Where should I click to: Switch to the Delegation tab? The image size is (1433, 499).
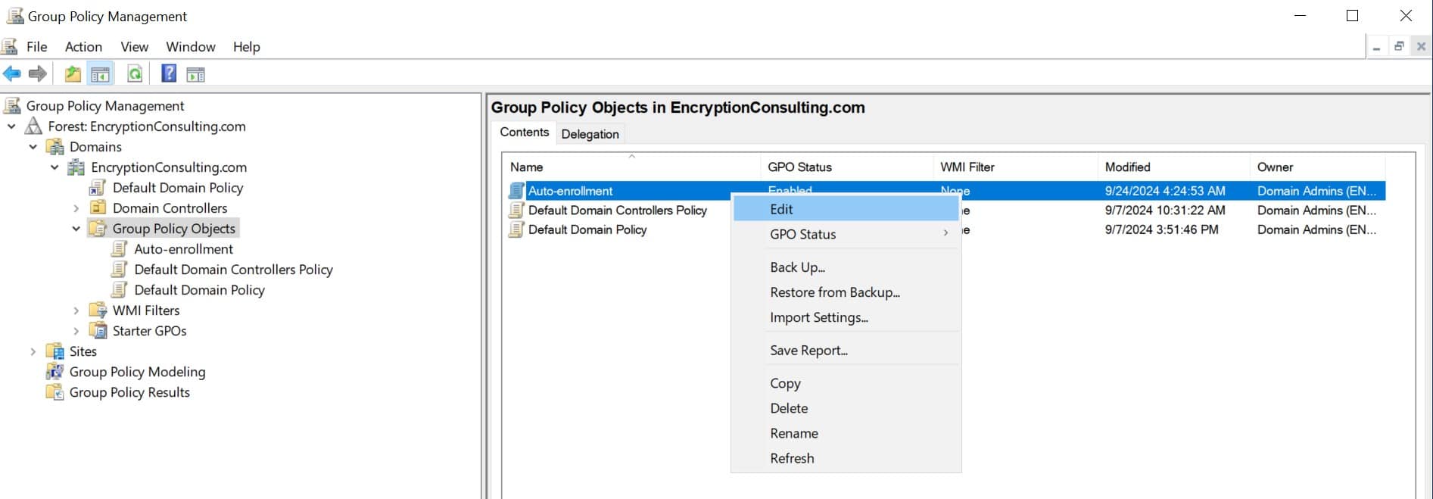coord(590,134)
